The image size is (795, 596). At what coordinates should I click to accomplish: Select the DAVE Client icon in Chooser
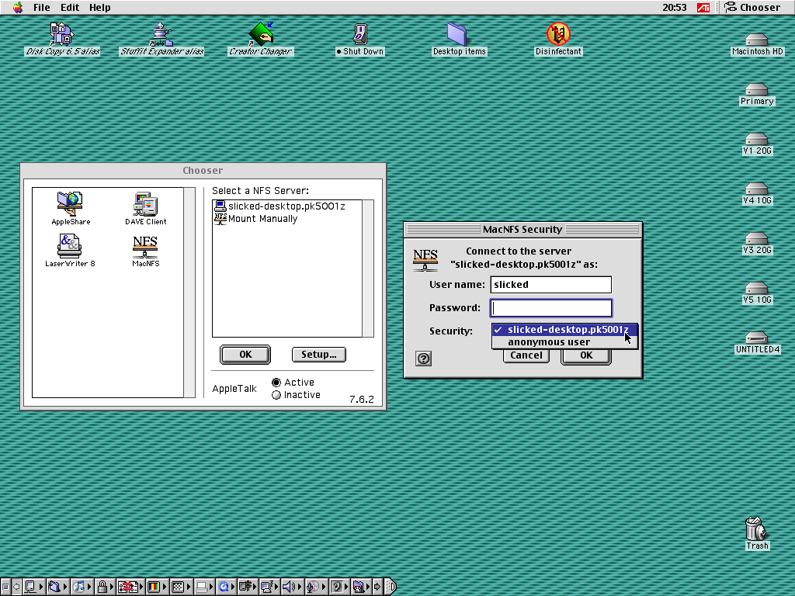point(145,208)
